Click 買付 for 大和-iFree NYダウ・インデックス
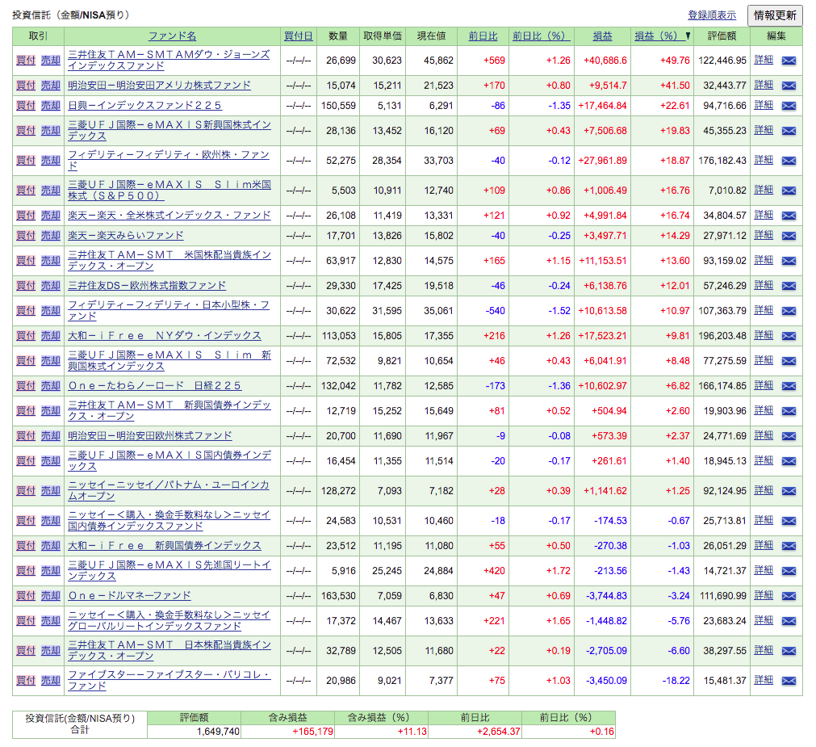This screenshot has height=747, width=816. coord(26,336)
